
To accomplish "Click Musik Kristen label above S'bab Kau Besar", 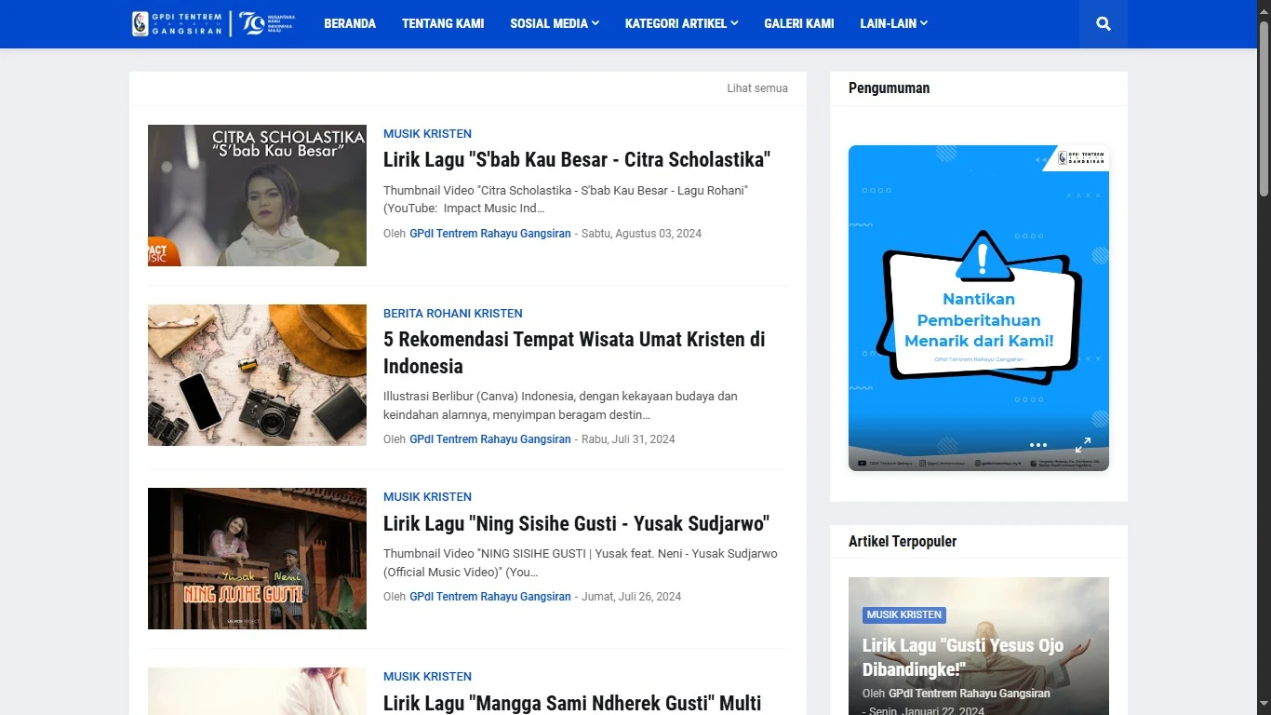I will coord(427,134).
